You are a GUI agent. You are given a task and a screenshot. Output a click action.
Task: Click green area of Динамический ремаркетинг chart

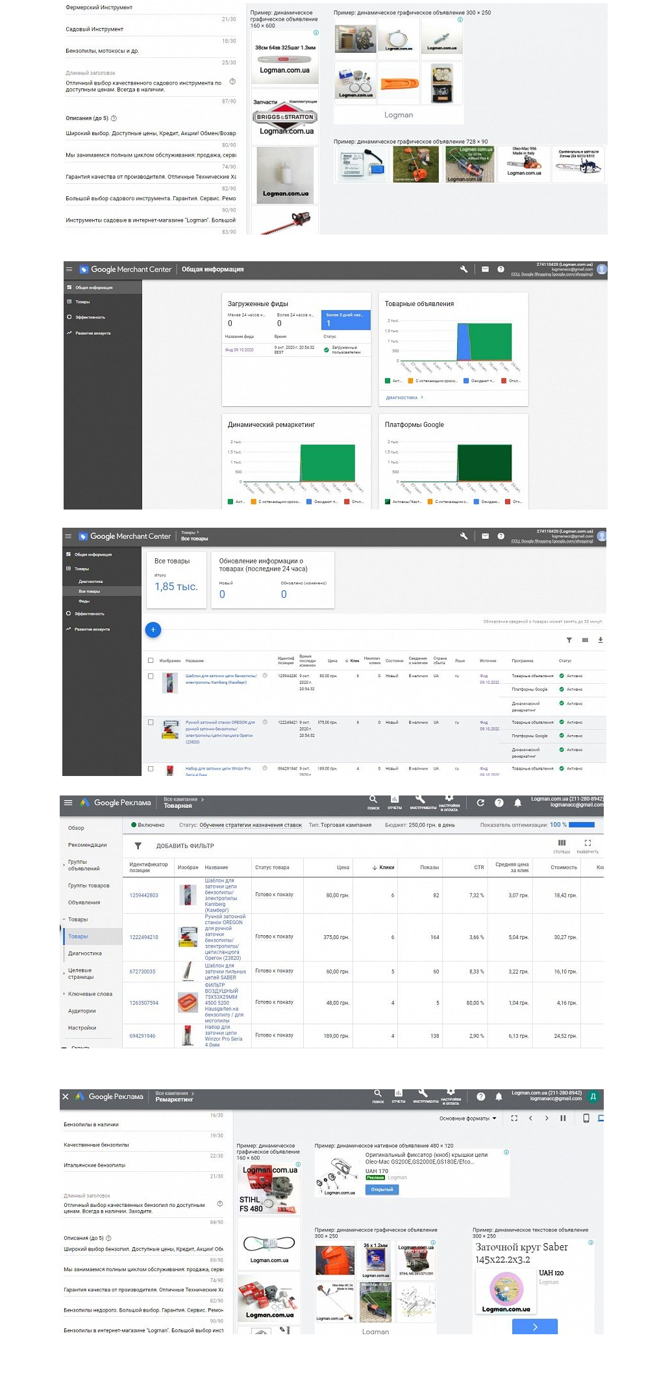tap(328, 462)
